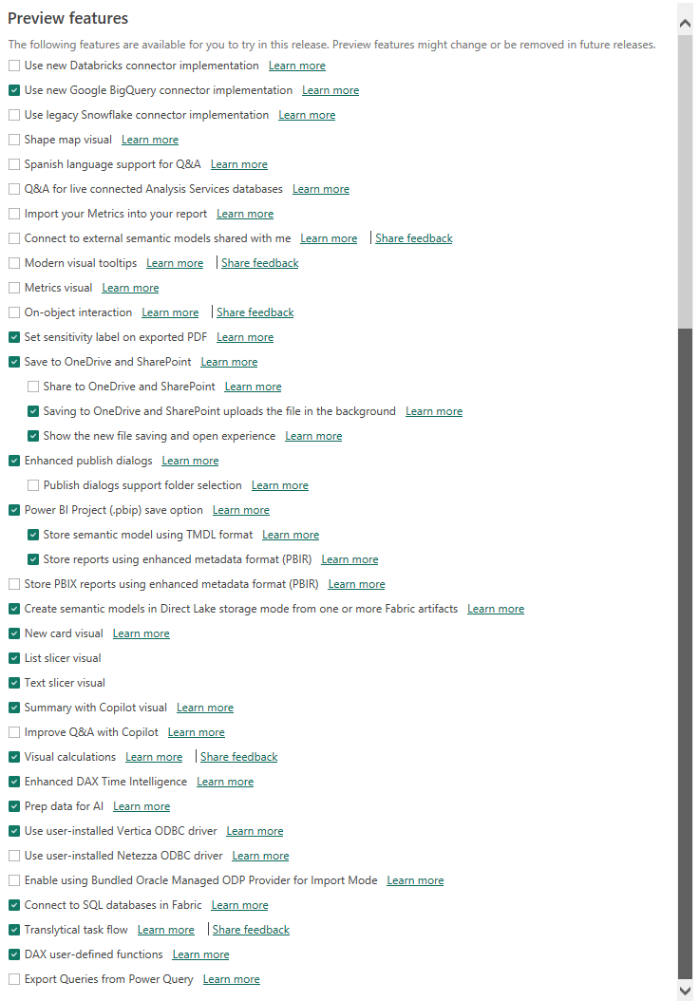The width and height of the screenshot is (699, 1001).
Task: Uncheck new Google BigQuery connector implementation
Action: click(14, 90)
